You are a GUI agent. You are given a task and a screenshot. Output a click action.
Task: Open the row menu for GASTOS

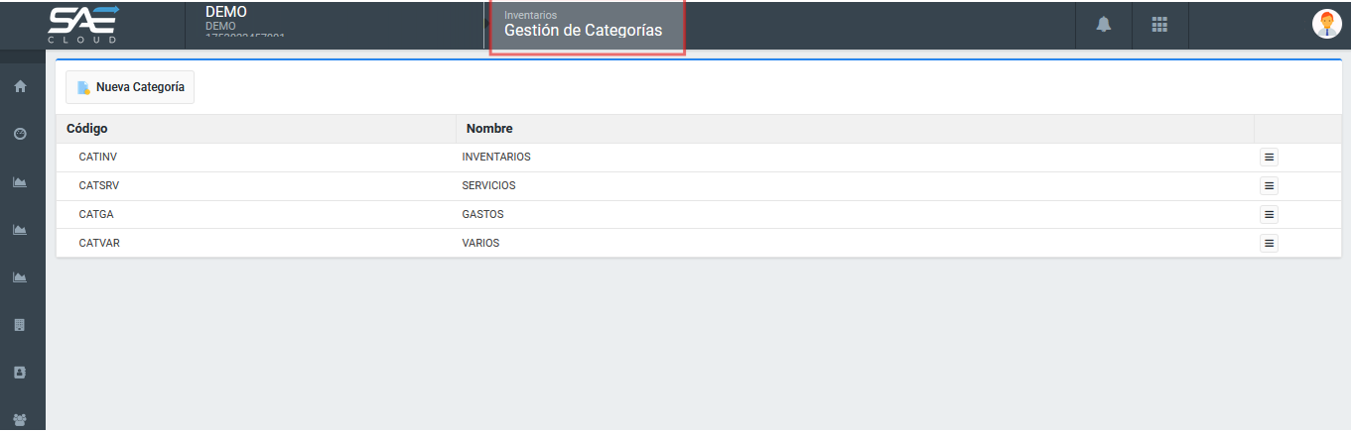coord(1269,214)
